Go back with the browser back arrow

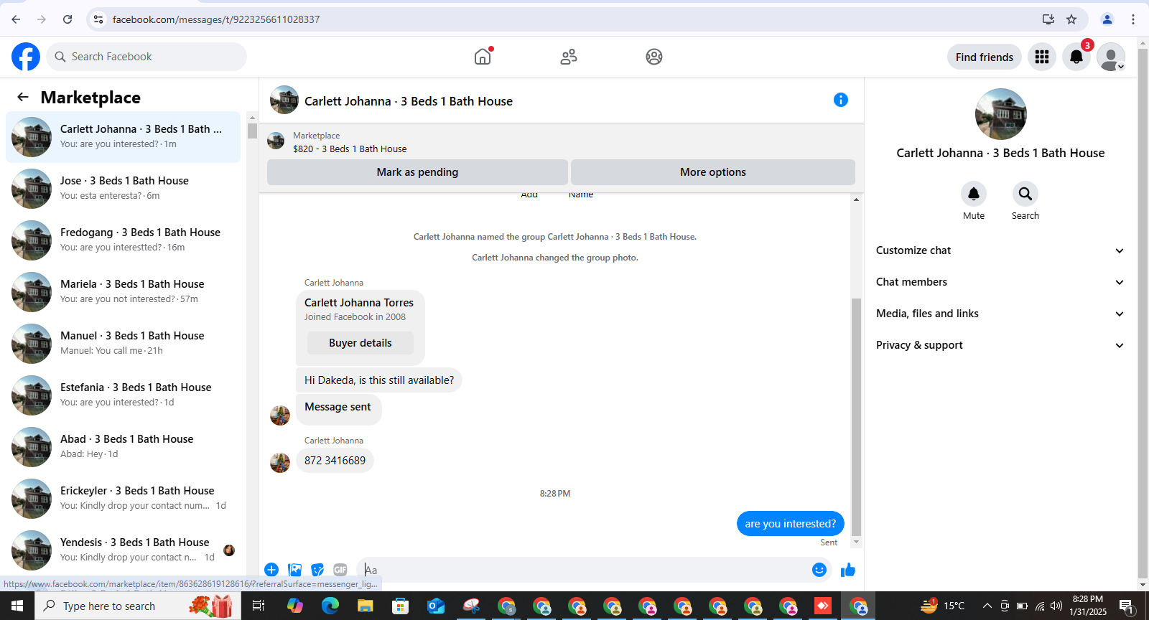16,19
